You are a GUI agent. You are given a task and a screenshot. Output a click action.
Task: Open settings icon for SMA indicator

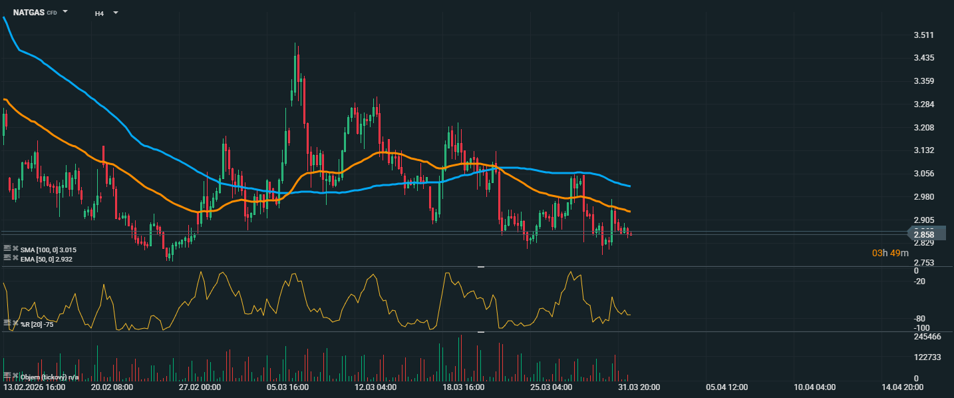[x=7, y=248]
